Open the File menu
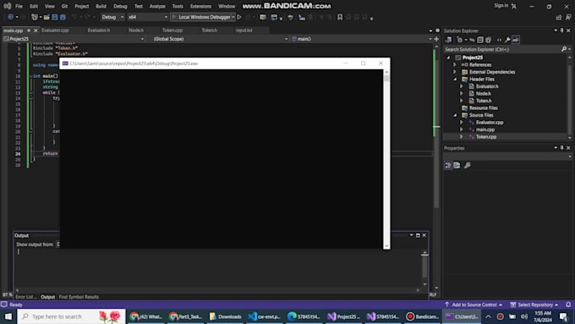The height and width of the screenshot is (324, 575). click(x=19, y=6)
